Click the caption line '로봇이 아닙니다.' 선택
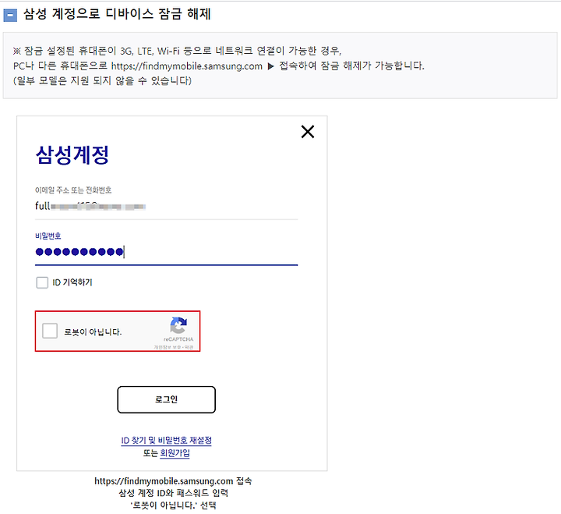 (173, 505)
